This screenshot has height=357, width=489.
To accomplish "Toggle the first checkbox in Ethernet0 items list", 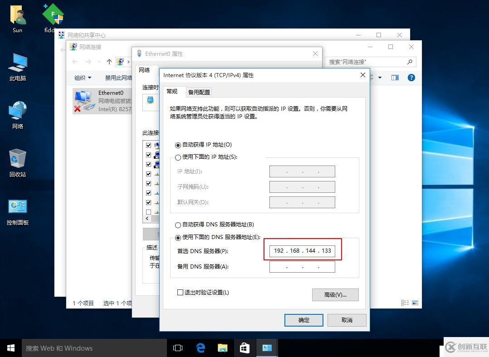I will coord(148,145).
